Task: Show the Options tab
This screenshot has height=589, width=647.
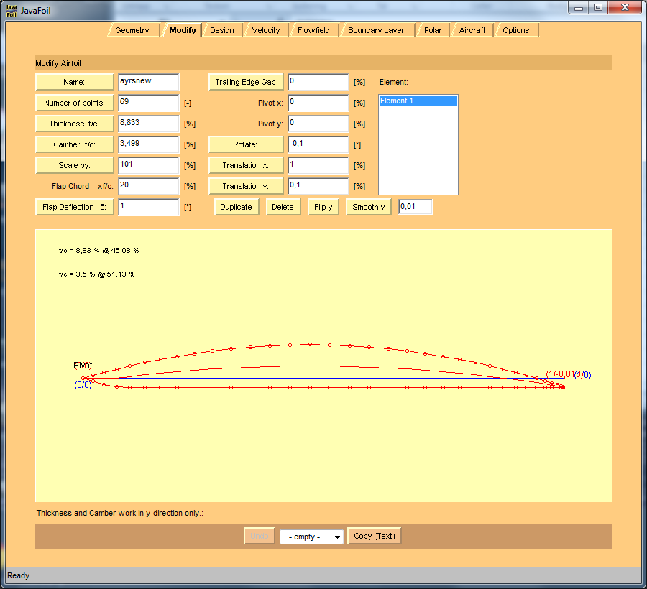Action: pos(515,30)
